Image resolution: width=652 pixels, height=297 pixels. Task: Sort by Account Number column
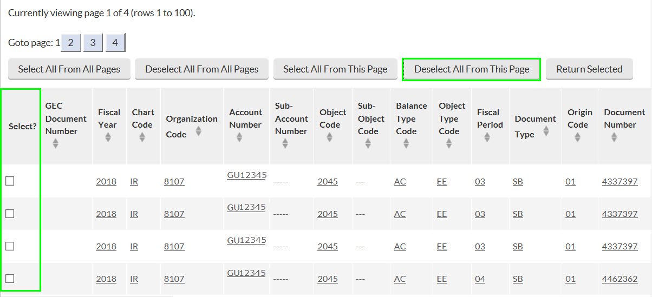[239, 137]
